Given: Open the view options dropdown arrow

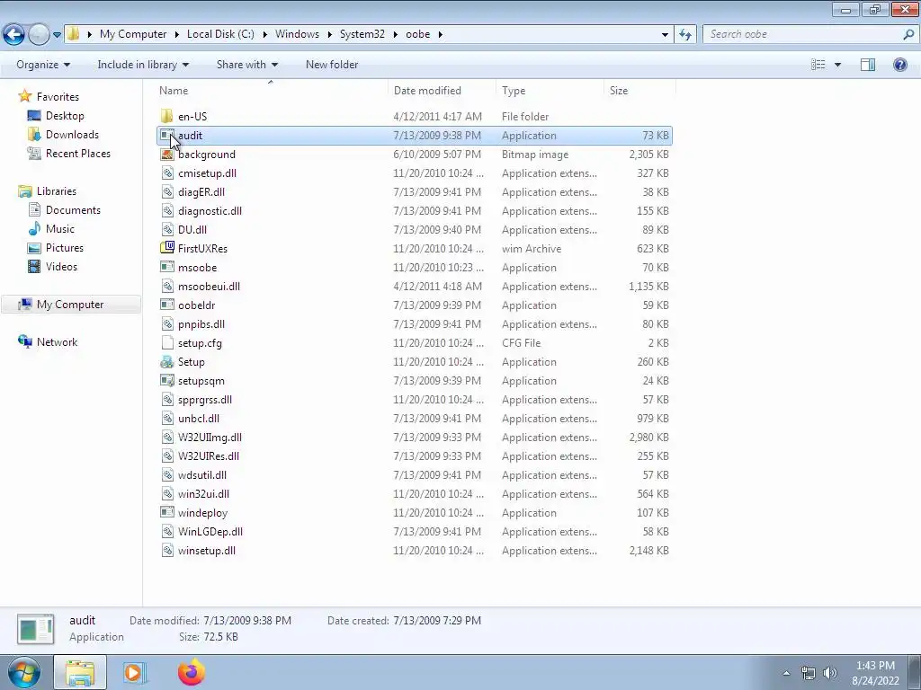Looking at the screenshot, I should (837, 65).
